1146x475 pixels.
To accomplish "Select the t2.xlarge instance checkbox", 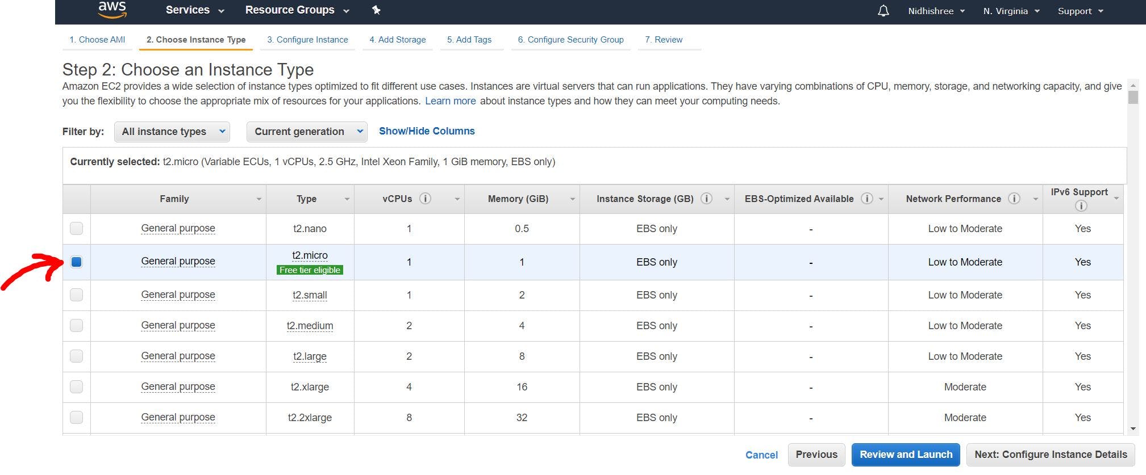I will (76, 386).
